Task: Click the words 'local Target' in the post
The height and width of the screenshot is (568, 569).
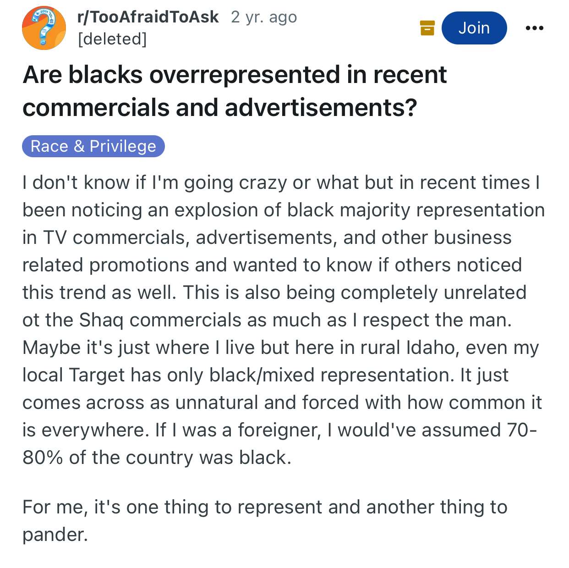Action: [74, 375]
